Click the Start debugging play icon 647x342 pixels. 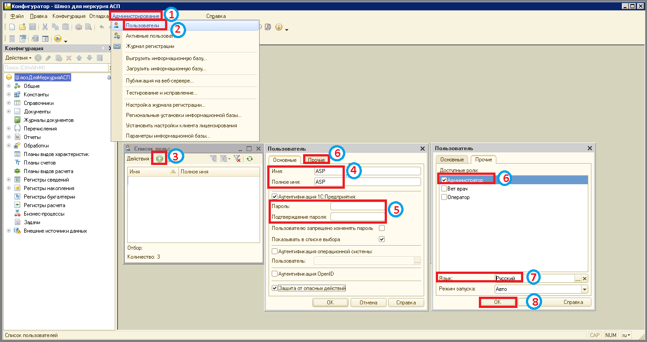point(58,39)
